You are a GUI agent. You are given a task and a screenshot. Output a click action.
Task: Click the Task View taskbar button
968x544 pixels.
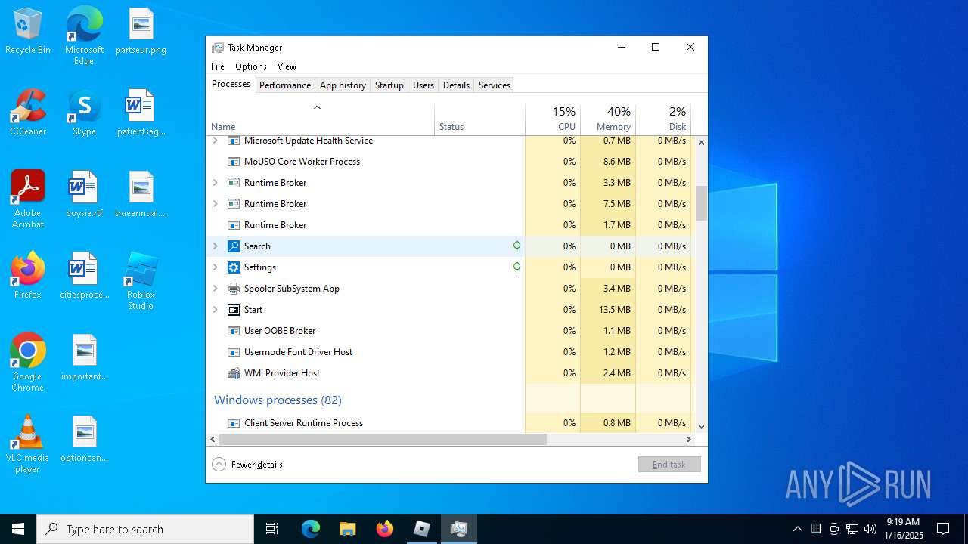(x=272, y=529)
